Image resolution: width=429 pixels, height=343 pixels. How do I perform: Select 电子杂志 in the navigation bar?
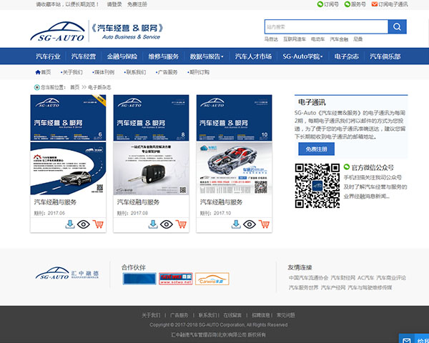click(x=347, y=56)
